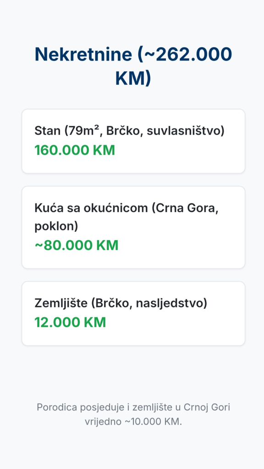Click the Nekretnine (~262.000 KM) heading
The width and height of the screenshot is (264, 469).
tap(133, 66)
